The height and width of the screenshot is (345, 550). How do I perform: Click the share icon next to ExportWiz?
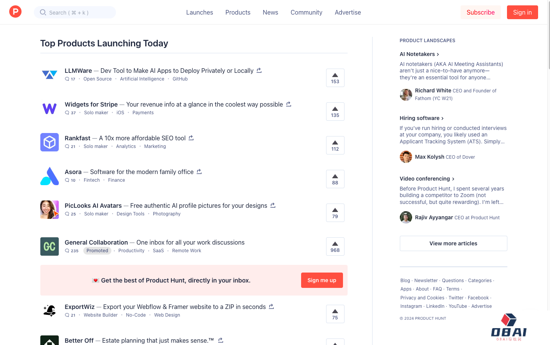[271, 306]
